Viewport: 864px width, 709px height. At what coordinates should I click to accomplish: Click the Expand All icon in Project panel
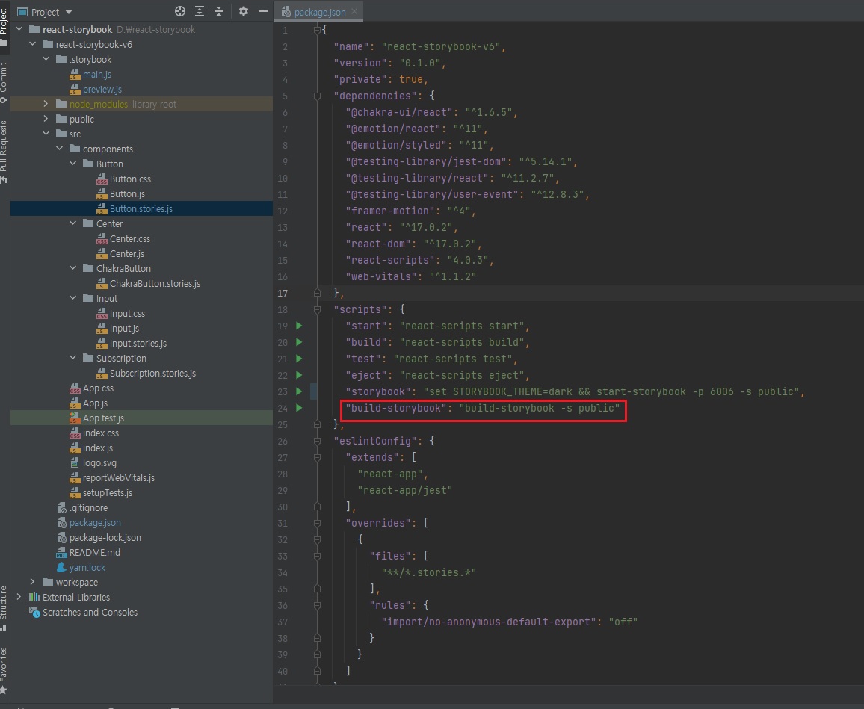200,11
